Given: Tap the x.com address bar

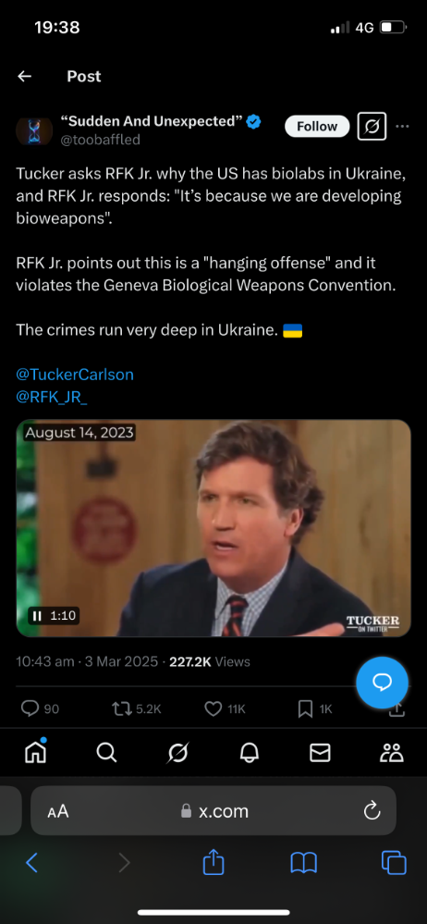Looking at the screenshot, I should [x=213, y=811].
